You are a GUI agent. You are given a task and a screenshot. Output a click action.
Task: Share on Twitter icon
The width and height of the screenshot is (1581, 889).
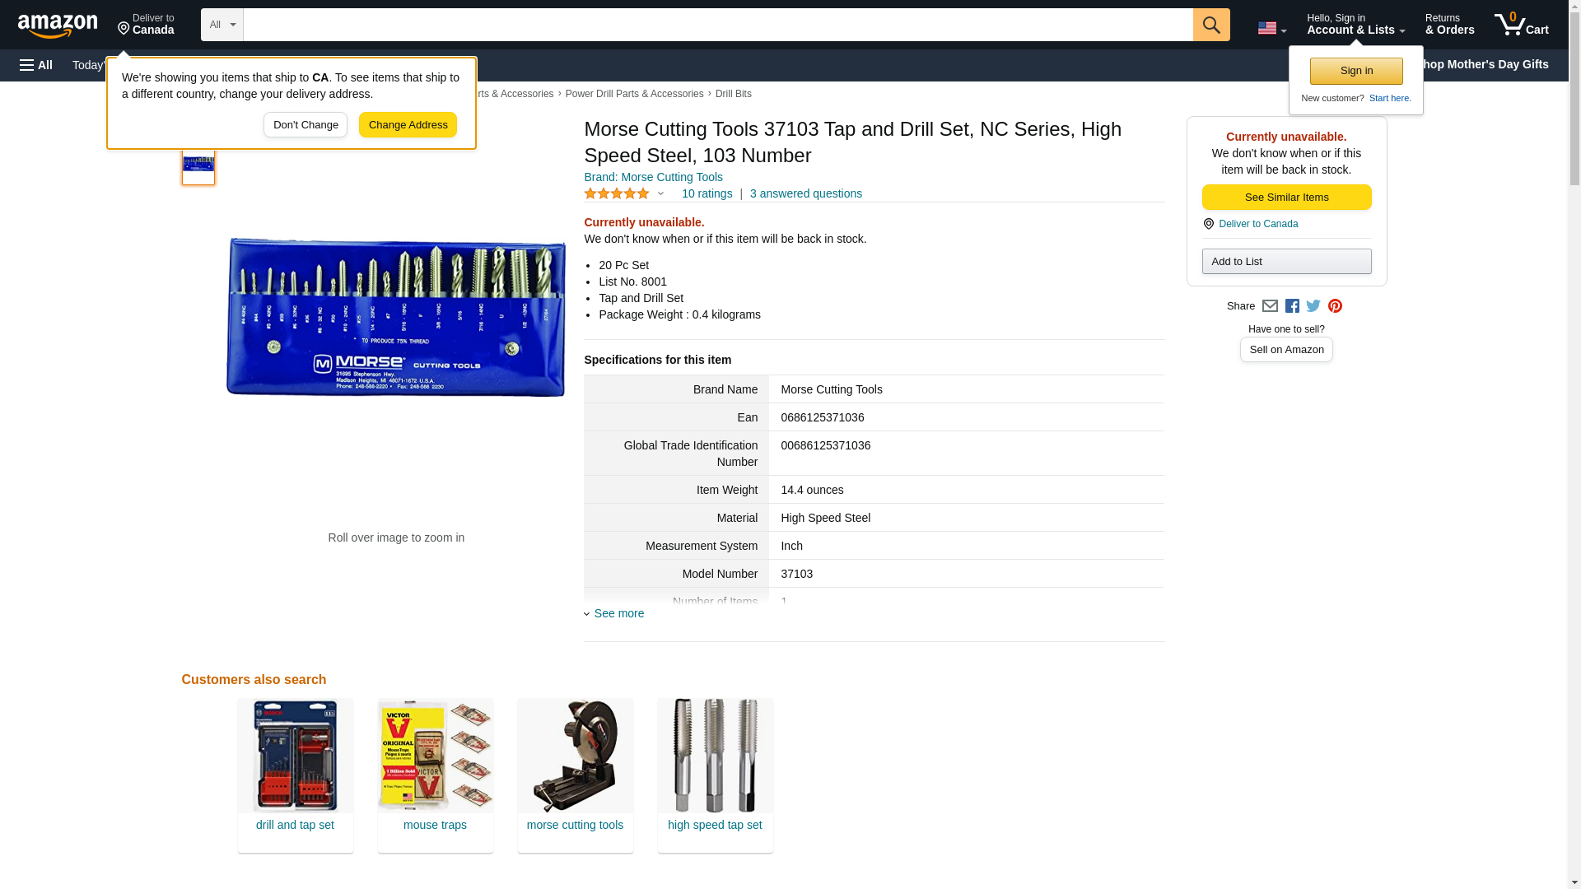coord(1313,306)
